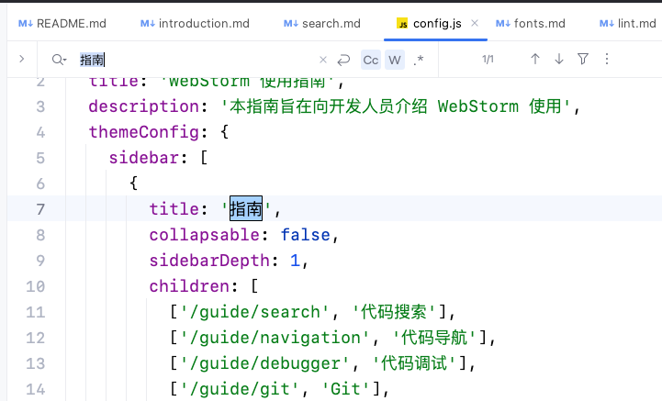Click the new line icon in search field
This screenshot has width=662, height=401.
click(x=344, y=60)
